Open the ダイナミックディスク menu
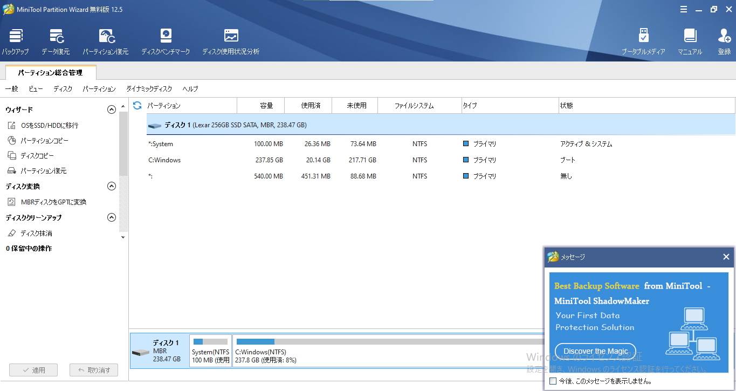 [x=149, y=89]
